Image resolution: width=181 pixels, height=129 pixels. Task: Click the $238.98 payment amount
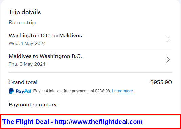[x=103, y=91]
